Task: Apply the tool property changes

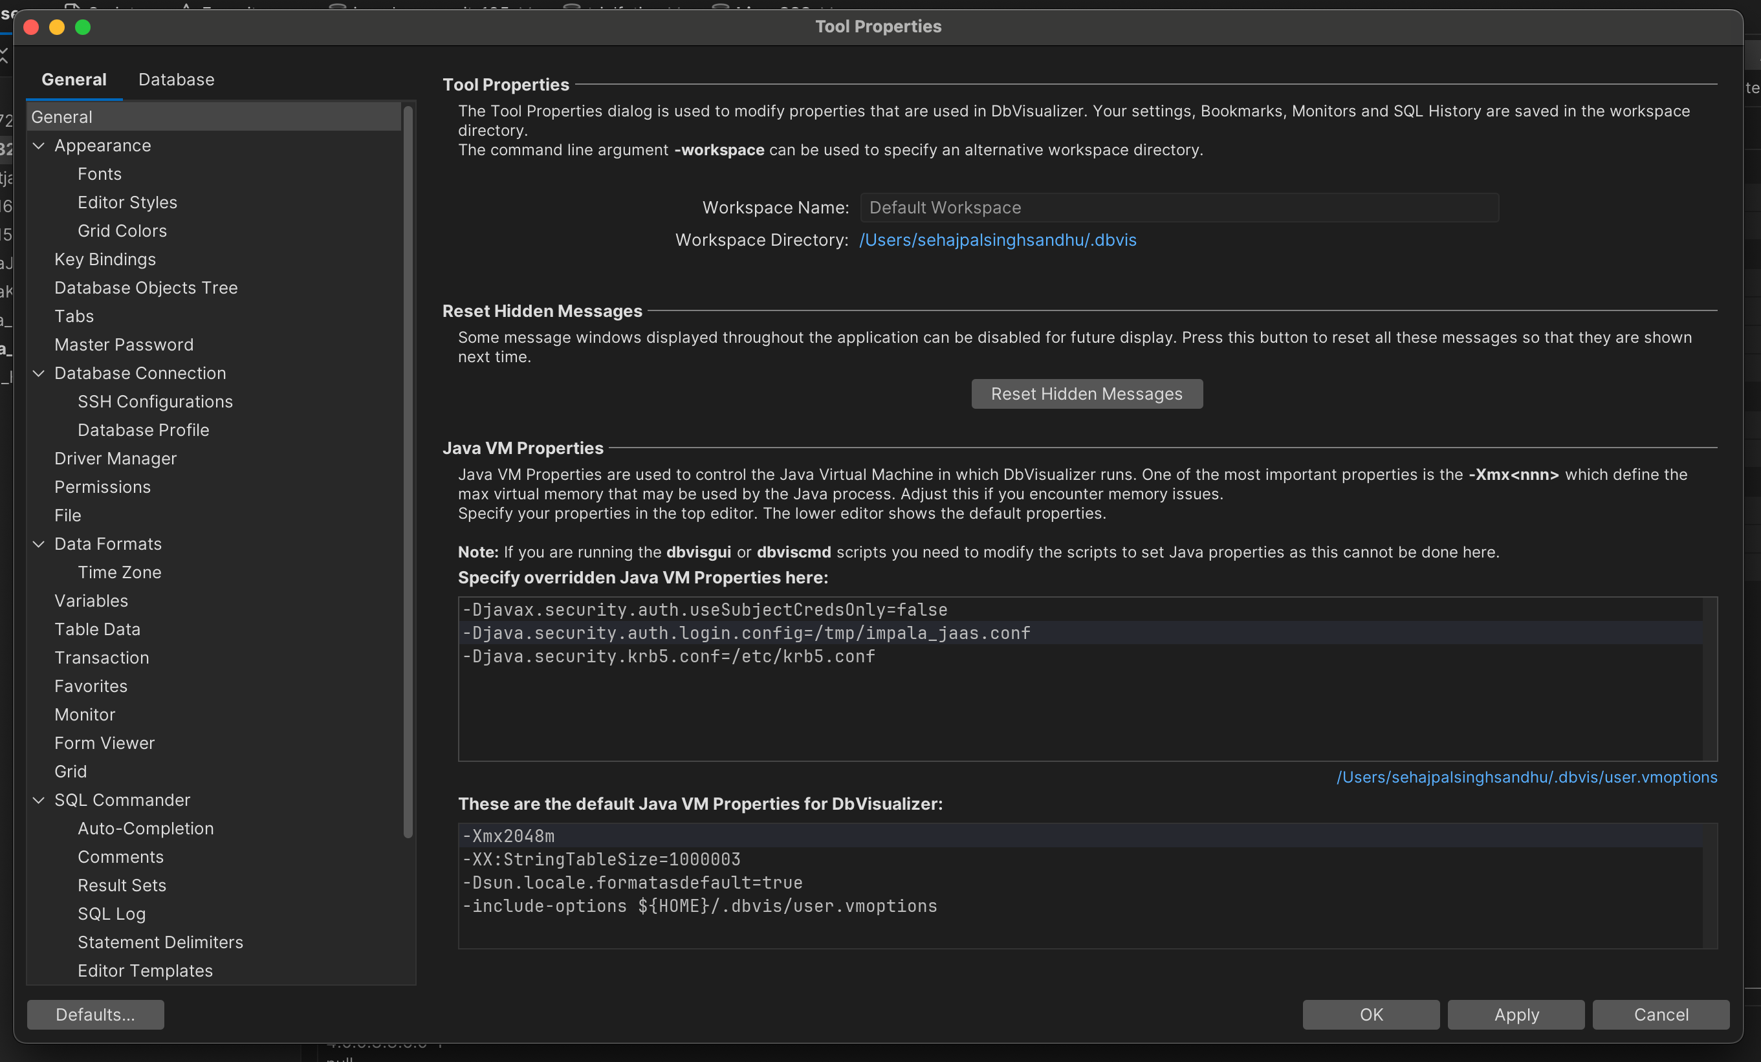Action: (x=1516, y=1014)
